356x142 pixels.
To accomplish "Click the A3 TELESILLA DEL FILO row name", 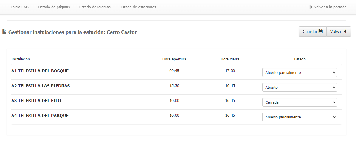I will point(36,101).
